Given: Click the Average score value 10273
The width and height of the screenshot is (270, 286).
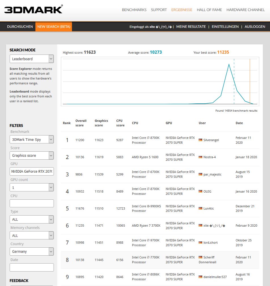Looking at the screenshot, I should (x=156, y=52).
